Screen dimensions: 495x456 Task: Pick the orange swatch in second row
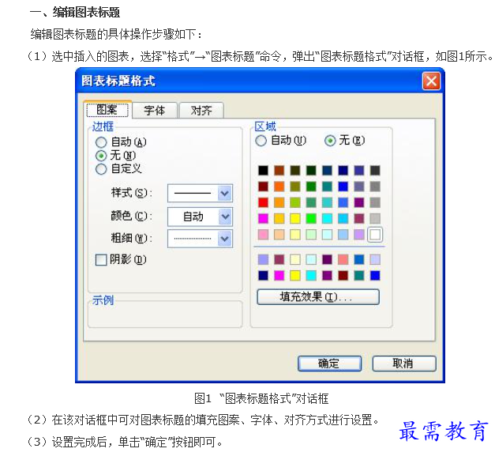(x=279, y=187)
